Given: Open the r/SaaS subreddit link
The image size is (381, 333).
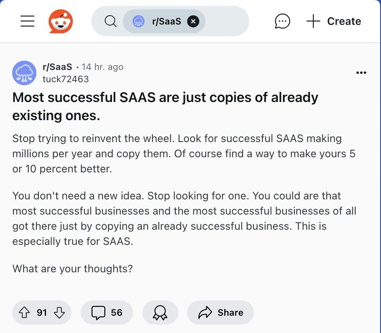Looking at the screenshot, I should tap(57, 67).
